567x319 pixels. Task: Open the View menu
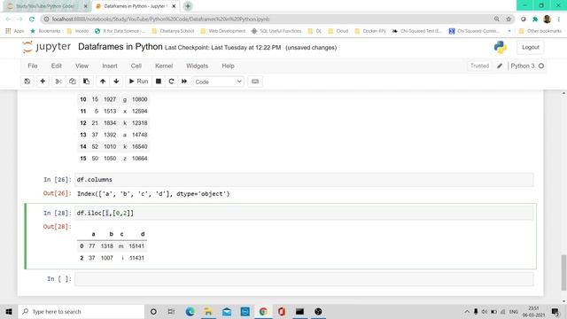[82, 66]
